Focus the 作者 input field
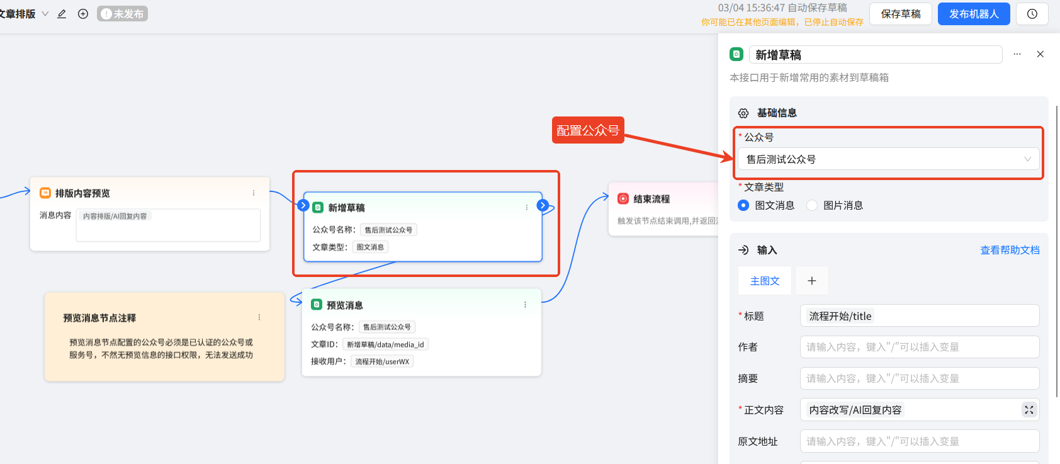 pyautogui.click(x=920, y=347)
